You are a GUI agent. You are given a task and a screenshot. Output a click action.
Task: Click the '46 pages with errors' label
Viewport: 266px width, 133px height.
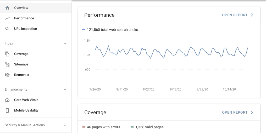[103, 127]
